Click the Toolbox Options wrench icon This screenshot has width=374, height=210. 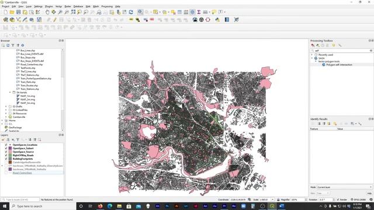pyautogui.click(x=340, y=45)
